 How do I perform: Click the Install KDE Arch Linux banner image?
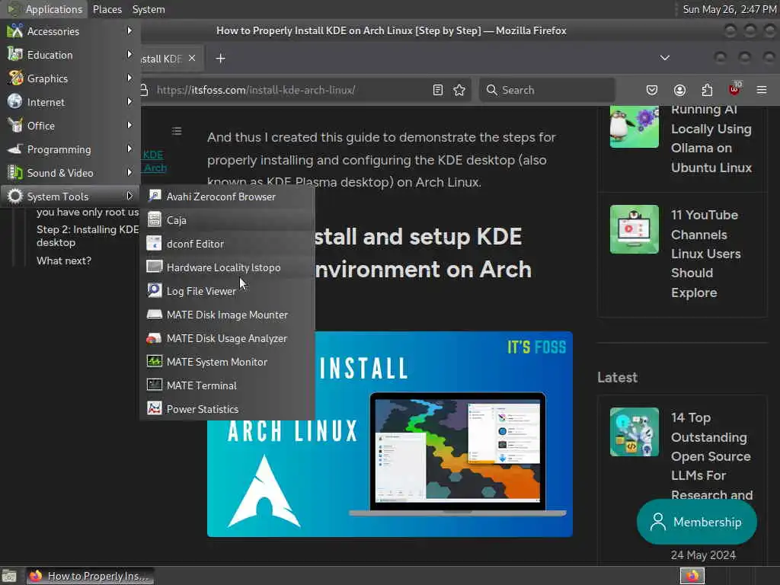(x=389, y=433)
